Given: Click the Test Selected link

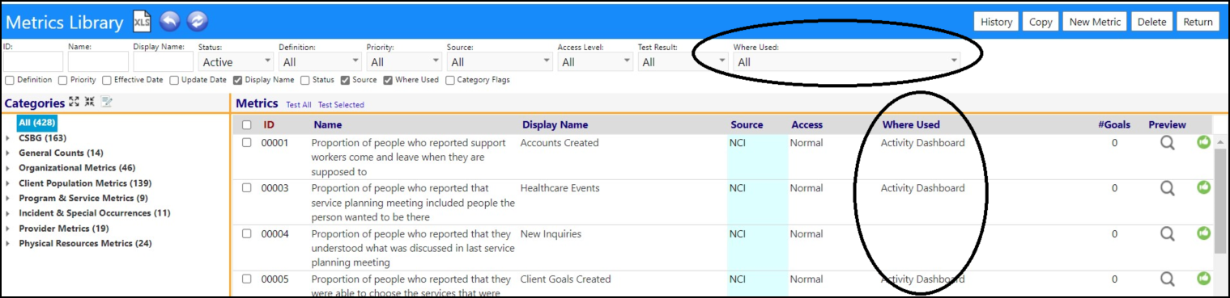Looking at the screenshot, I should [x=341, y=105].
